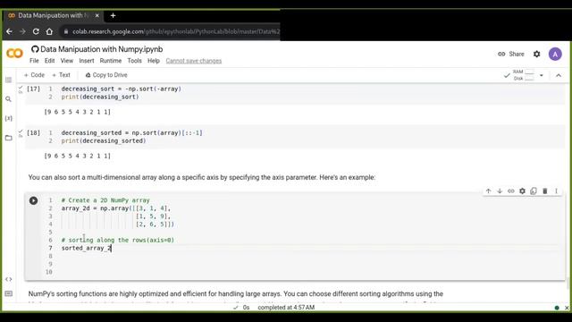Go forward in browser
This screenshot has width=572, height=322.
(22, 31)
